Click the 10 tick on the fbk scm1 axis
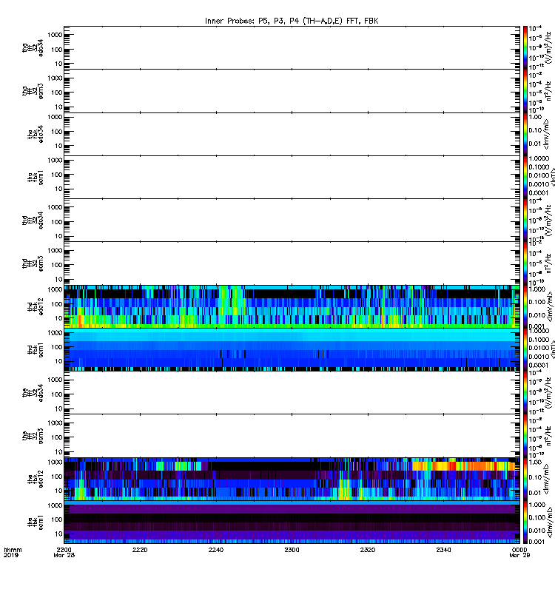 (58, 534)
